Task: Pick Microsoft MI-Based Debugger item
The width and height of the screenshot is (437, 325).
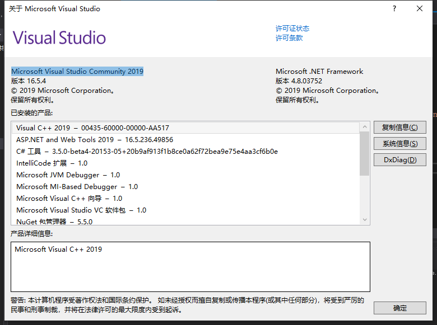Action: (x=77, y=187)
